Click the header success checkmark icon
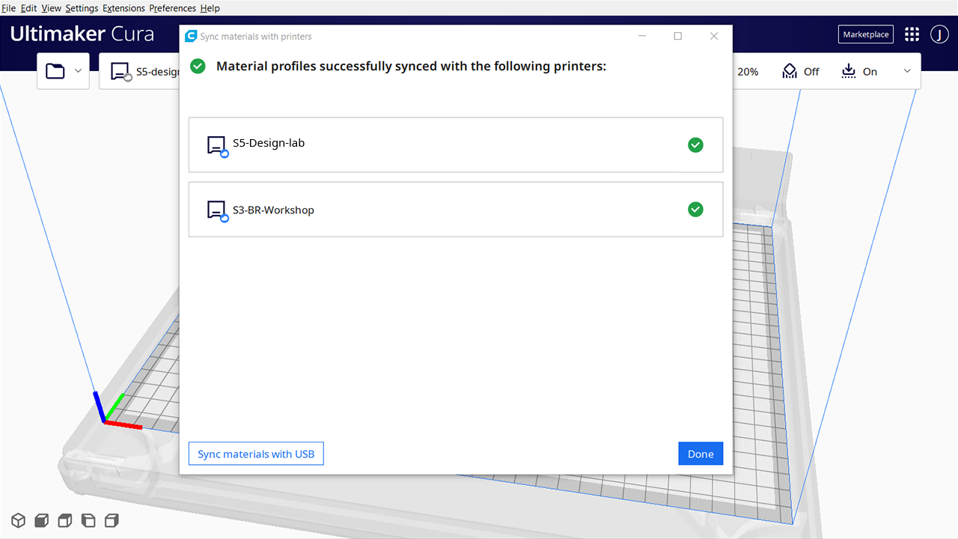The height and width of the screenshot is (539, 958). tap(198, 67)
